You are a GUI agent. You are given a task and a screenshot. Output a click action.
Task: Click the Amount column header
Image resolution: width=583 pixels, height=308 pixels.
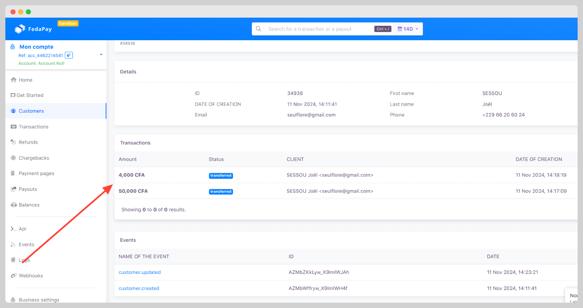(128, 159)
